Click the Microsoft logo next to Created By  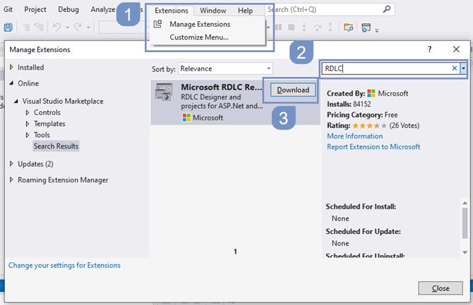pos(371,94)
